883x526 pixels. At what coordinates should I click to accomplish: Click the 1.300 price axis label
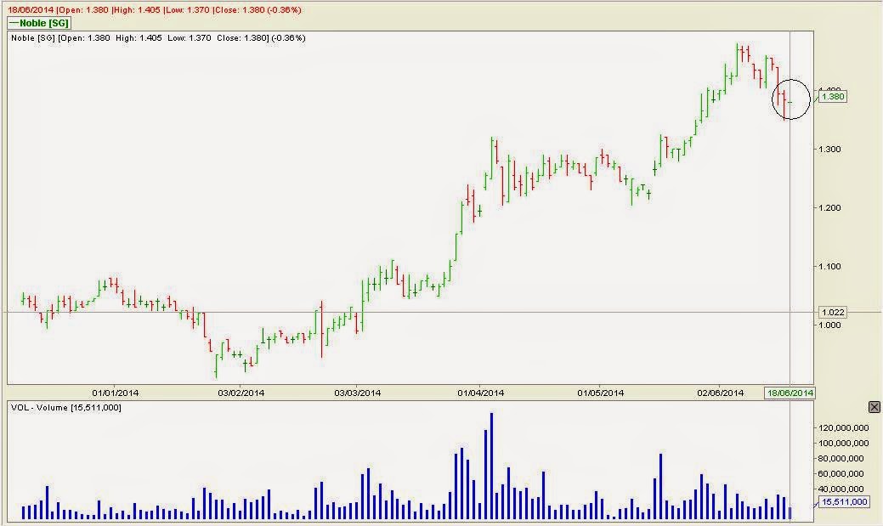(x=829, y=150)
